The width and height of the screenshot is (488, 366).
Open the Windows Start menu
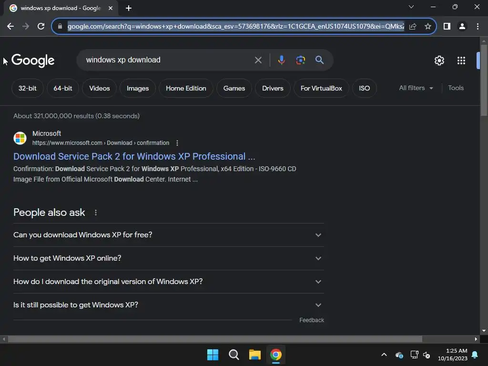(213, 355)
